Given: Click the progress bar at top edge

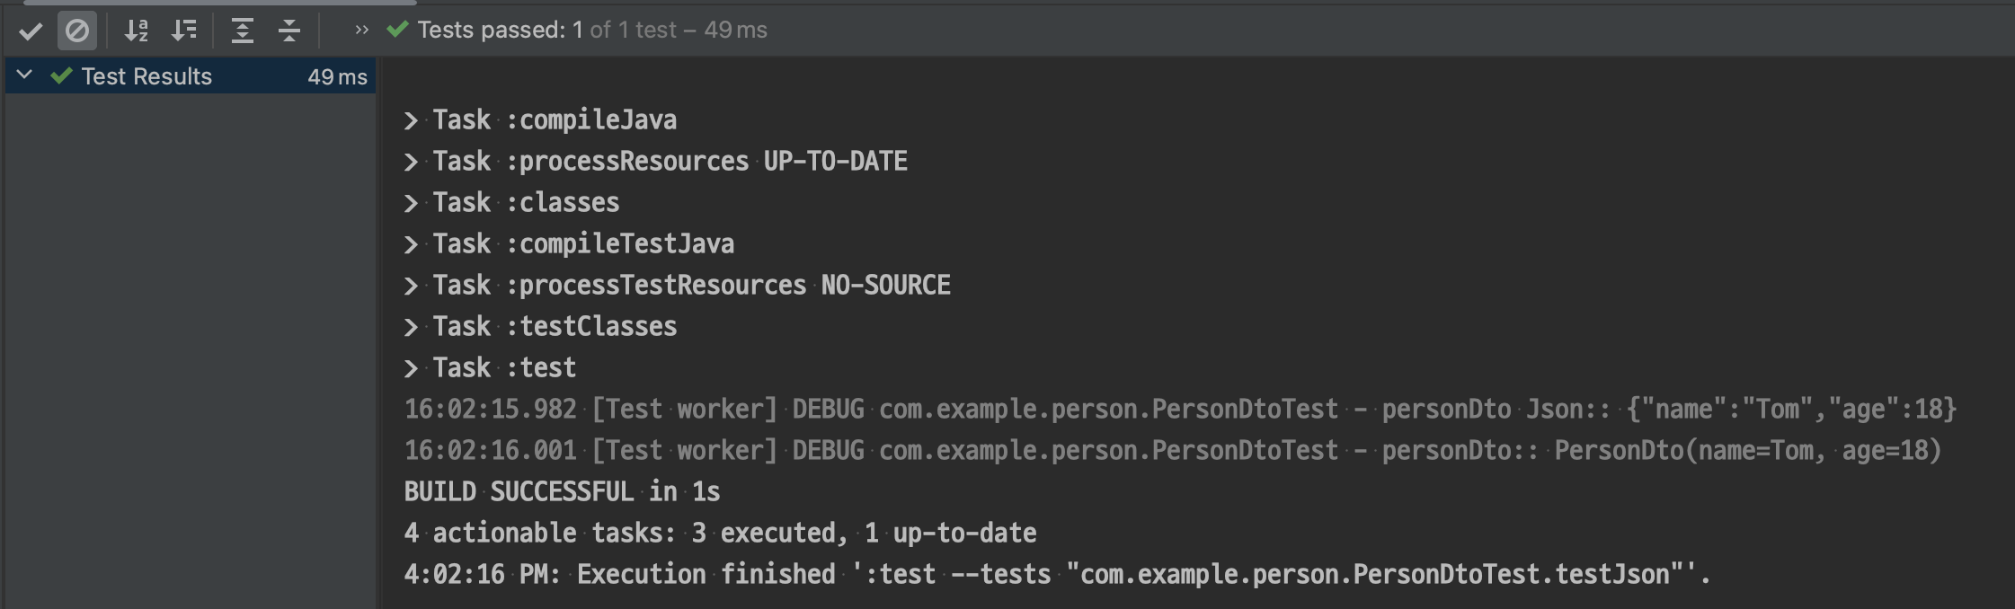Looking at the screenshot, I should pyautogui.click(x=220, y=3).
